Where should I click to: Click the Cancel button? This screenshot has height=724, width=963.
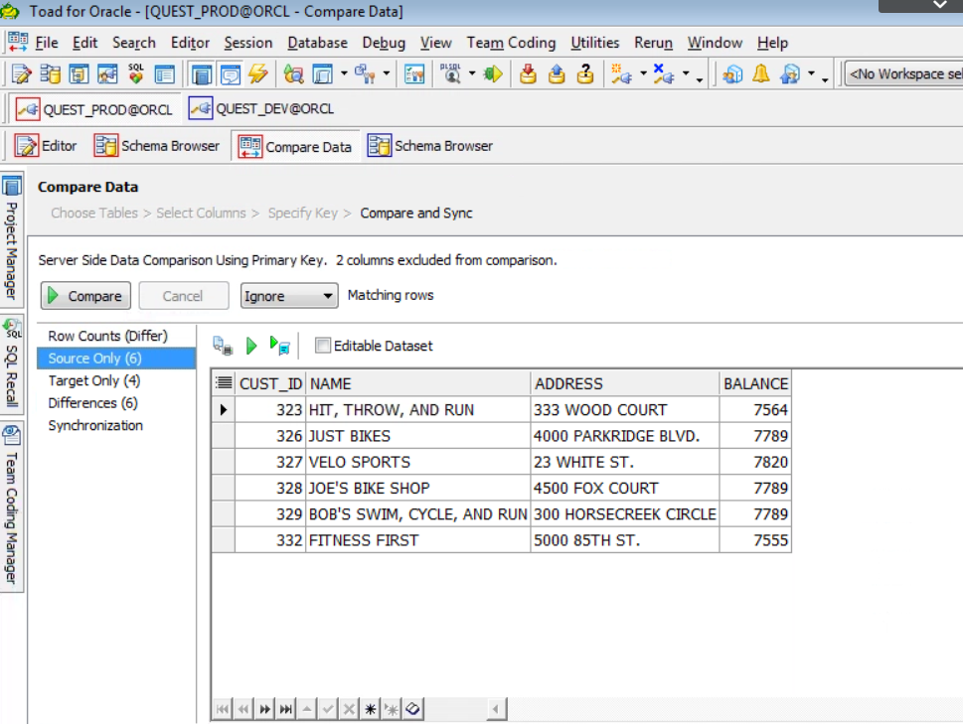tap(183, 296)
